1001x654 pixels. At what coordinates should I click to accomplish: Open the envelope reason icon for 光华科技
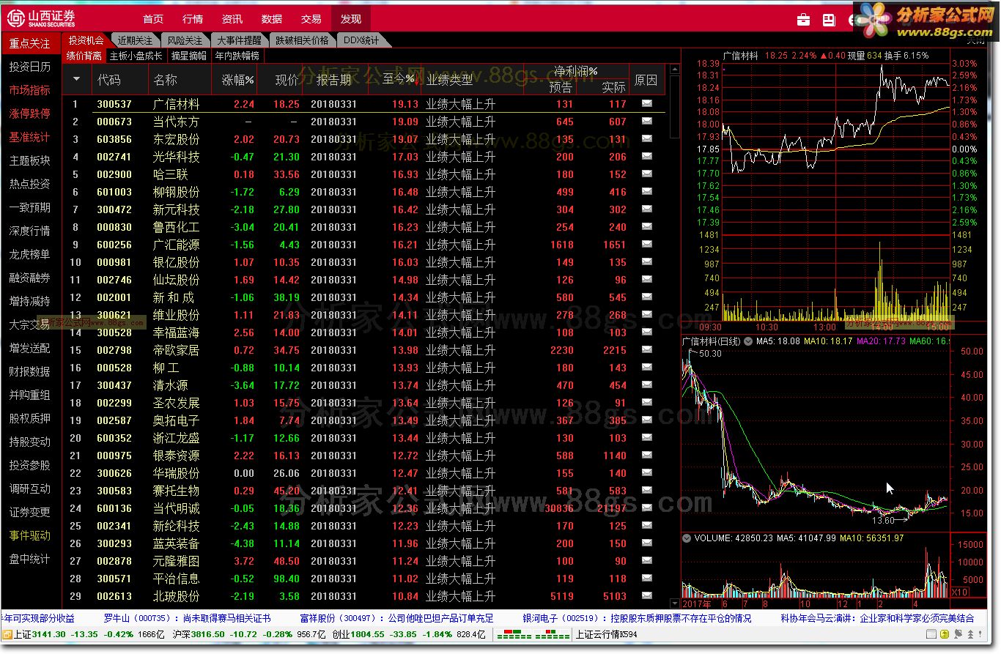pyautogui.click(x=646, y=157)
